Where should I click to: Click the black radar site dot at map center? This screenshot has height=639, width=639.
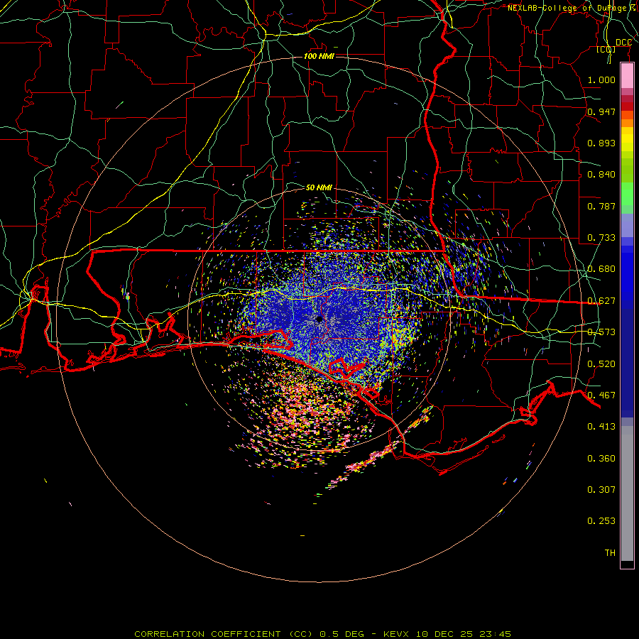pyautogui.click(x=319, y=319)
